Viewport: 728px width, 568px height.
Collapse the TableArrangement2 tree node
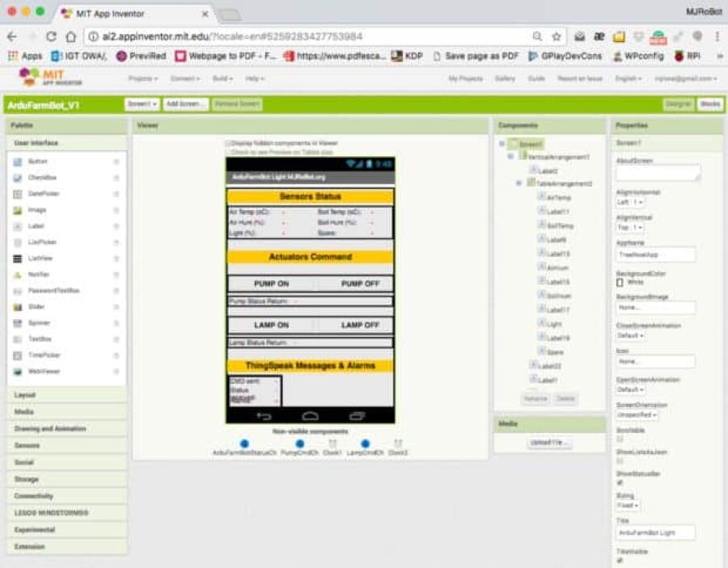[518, 183]
